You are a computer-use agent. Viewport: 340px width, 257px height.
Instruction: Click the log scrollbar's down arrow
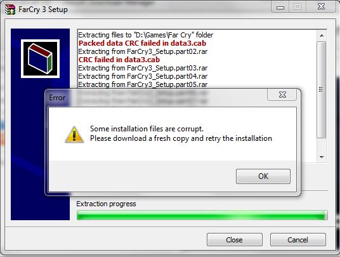(322, 157)
